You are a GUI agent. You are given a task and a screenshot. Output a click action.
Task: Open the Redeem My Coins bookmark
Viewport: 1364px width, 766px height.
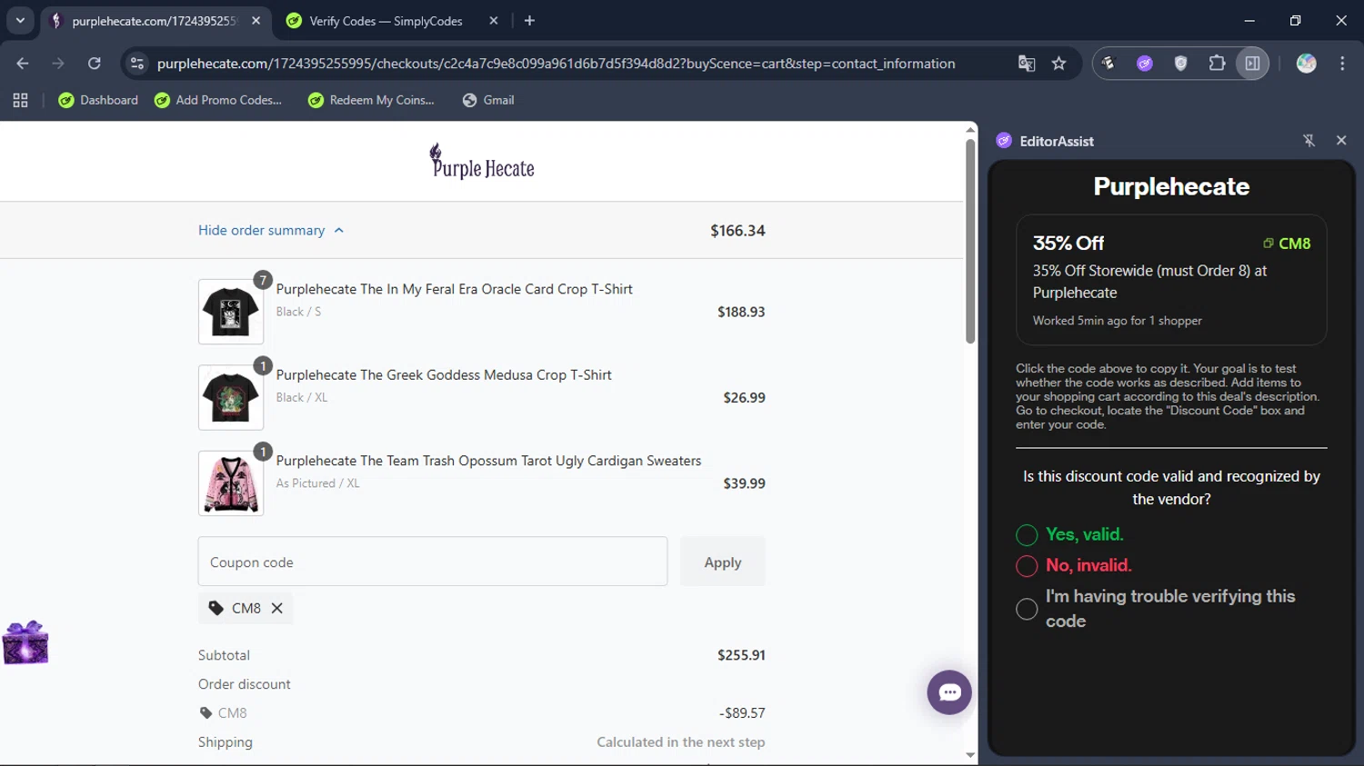(x=371, y=100)
